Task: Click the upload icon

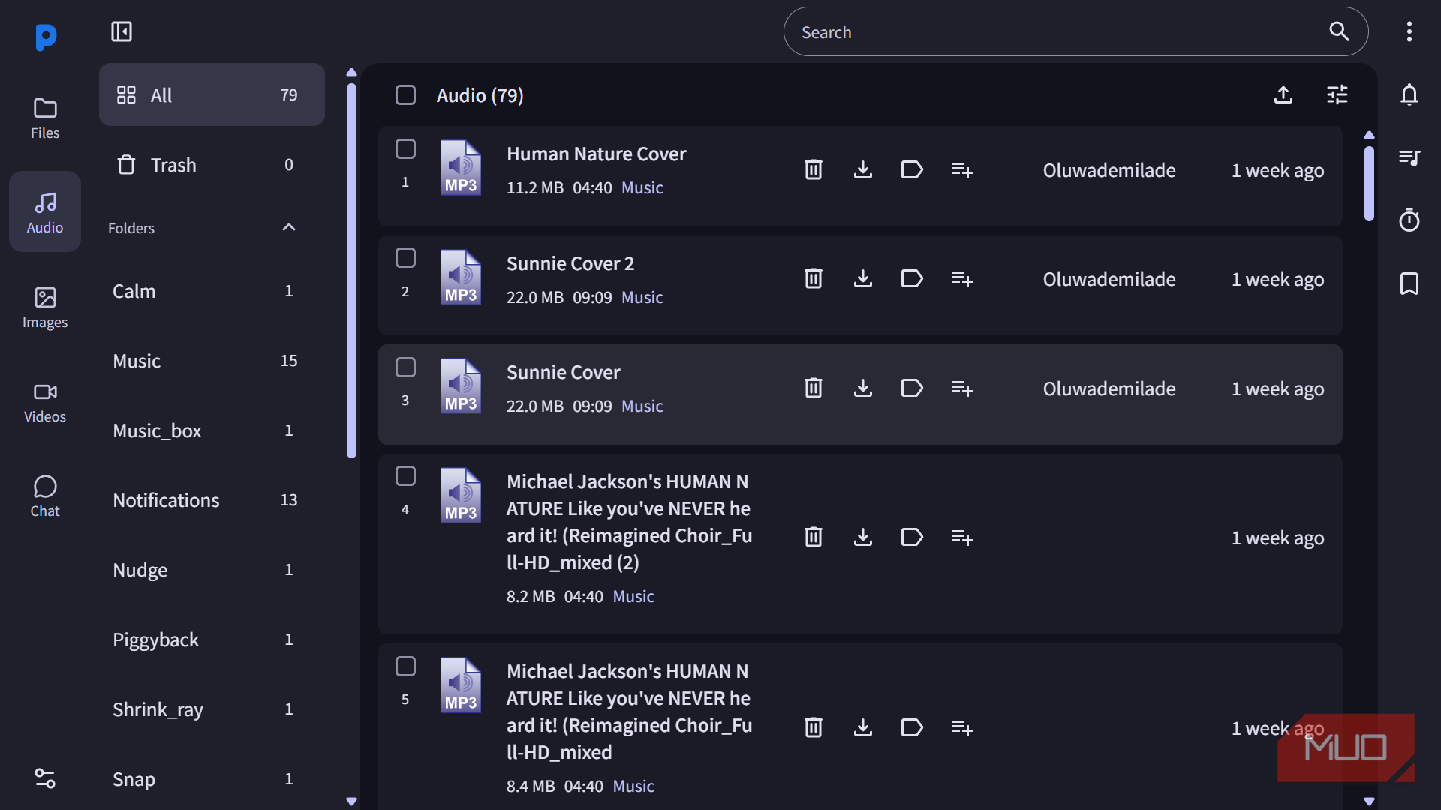Action: pos(1283,95)
